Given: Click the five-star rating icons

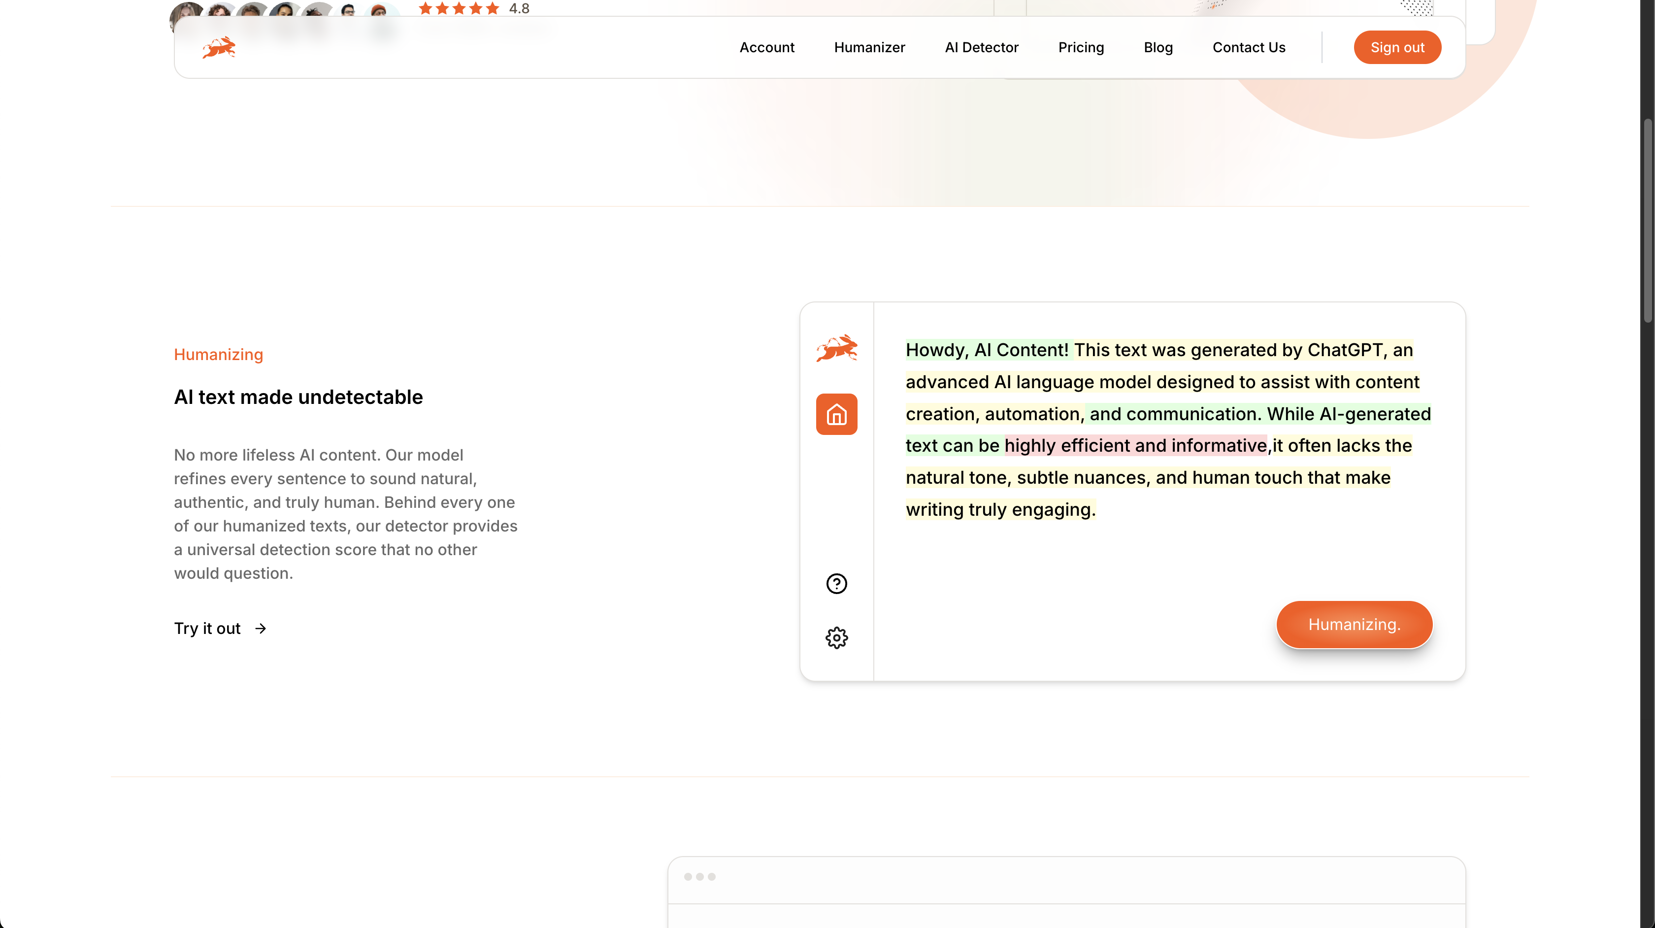Looking at the screenshot, I should coord(459,8).
